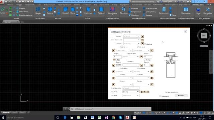Open Google Chrome from the taskbar
Viewport: 214px width, 120px height.
pyautogui.click(x=113, y=117)
